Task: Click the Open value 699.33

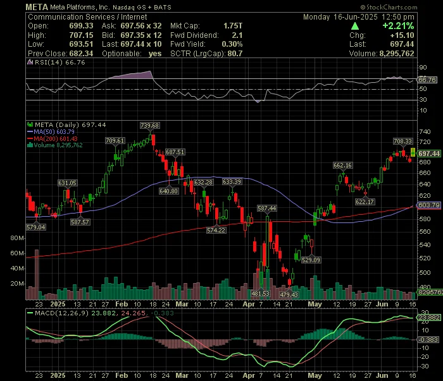Action: point(81,26)
